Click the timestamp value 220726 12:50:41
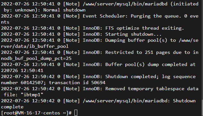Viewport: 203px width, 116px height. pyautogui.click(x=22, y=70)
